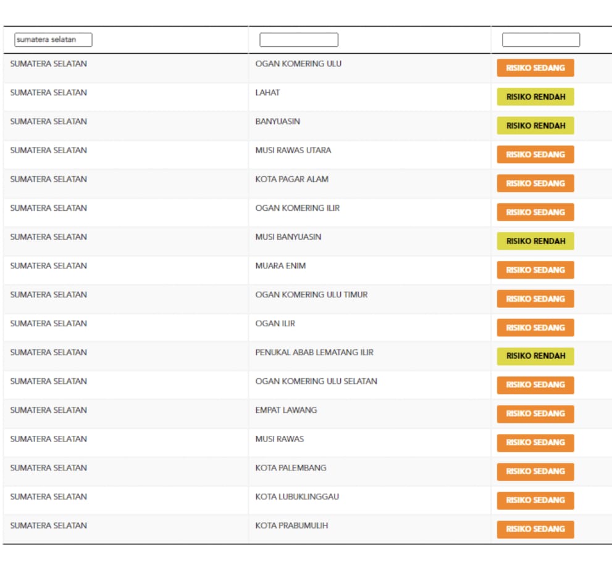Select the Ogan Komering Ulu Selatan cell
This screenshot has height=573, width=612.
[316, 381]
